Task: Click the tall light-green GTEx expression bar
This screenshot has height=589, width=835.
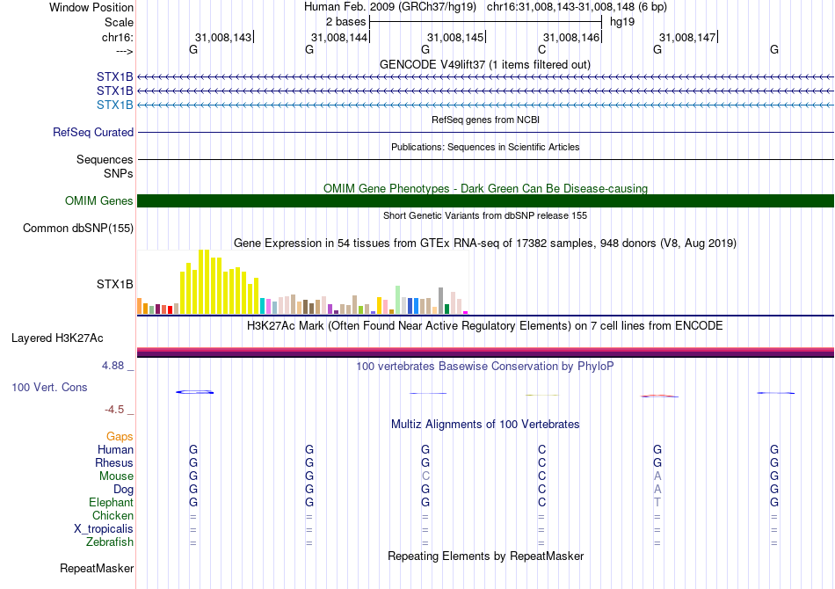Action: click(398, 300)
